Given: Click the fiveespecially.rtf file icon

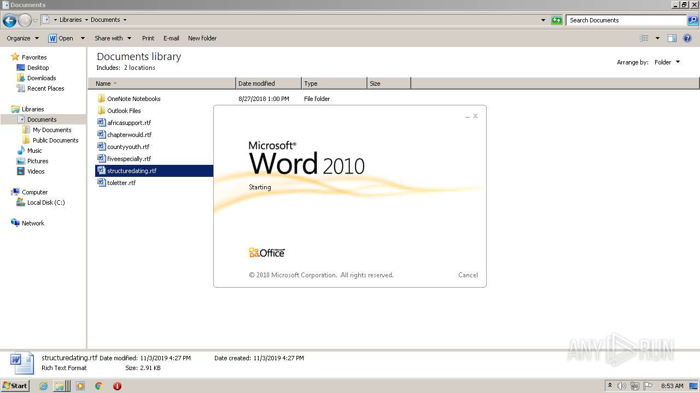Looking at the screenshot, I should click(x=101, y=159).
